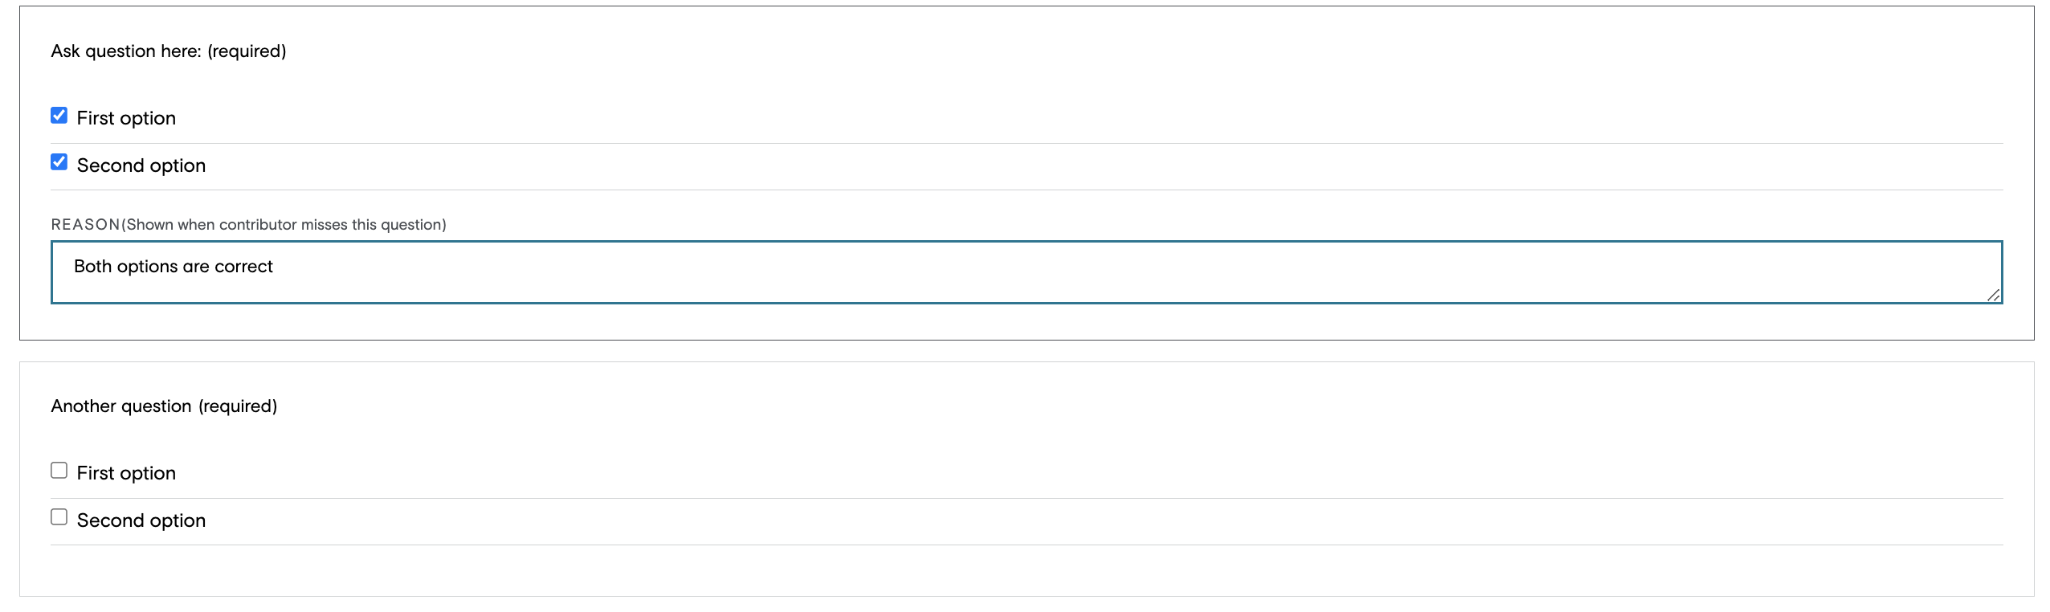Click the '(required)' text of Ask question
The height and width of the screenshot is (612, 2050).
coord(247,51)
